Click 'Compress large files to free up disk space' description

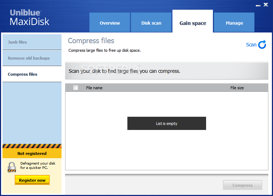(x=104, y=50)
